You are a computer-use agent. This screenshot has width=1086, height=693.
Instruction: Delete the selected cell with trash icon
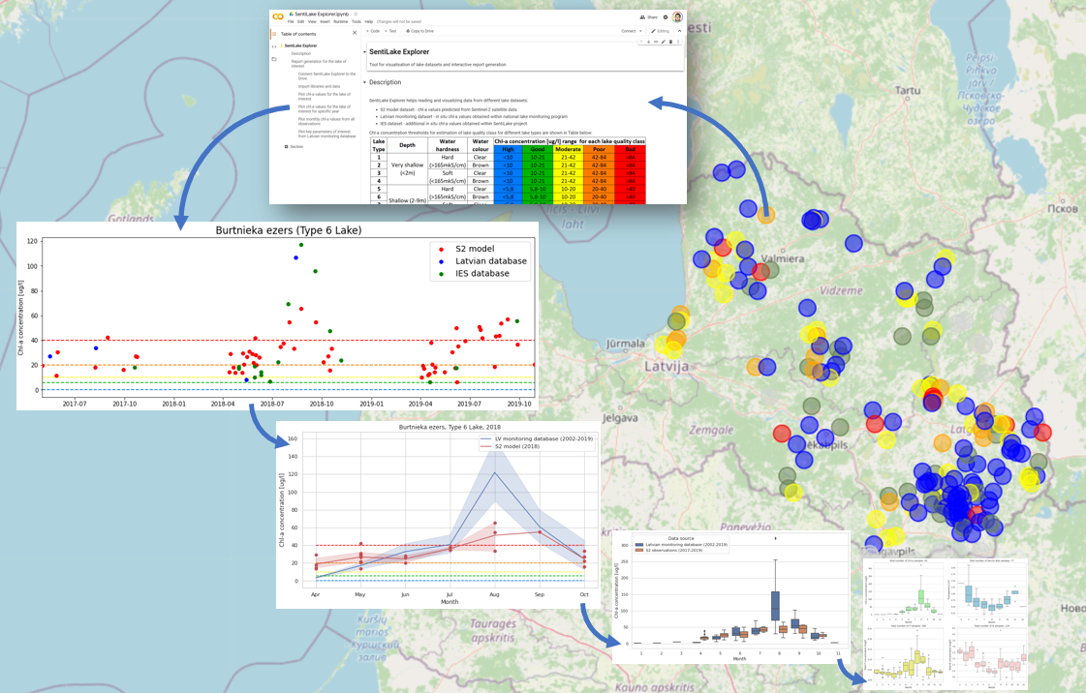[670, 43]
